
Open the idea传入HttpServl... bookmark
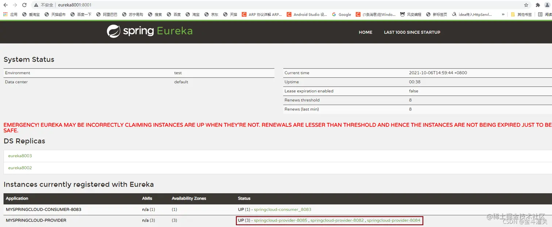pyautogui.click(x=472, y=15)
